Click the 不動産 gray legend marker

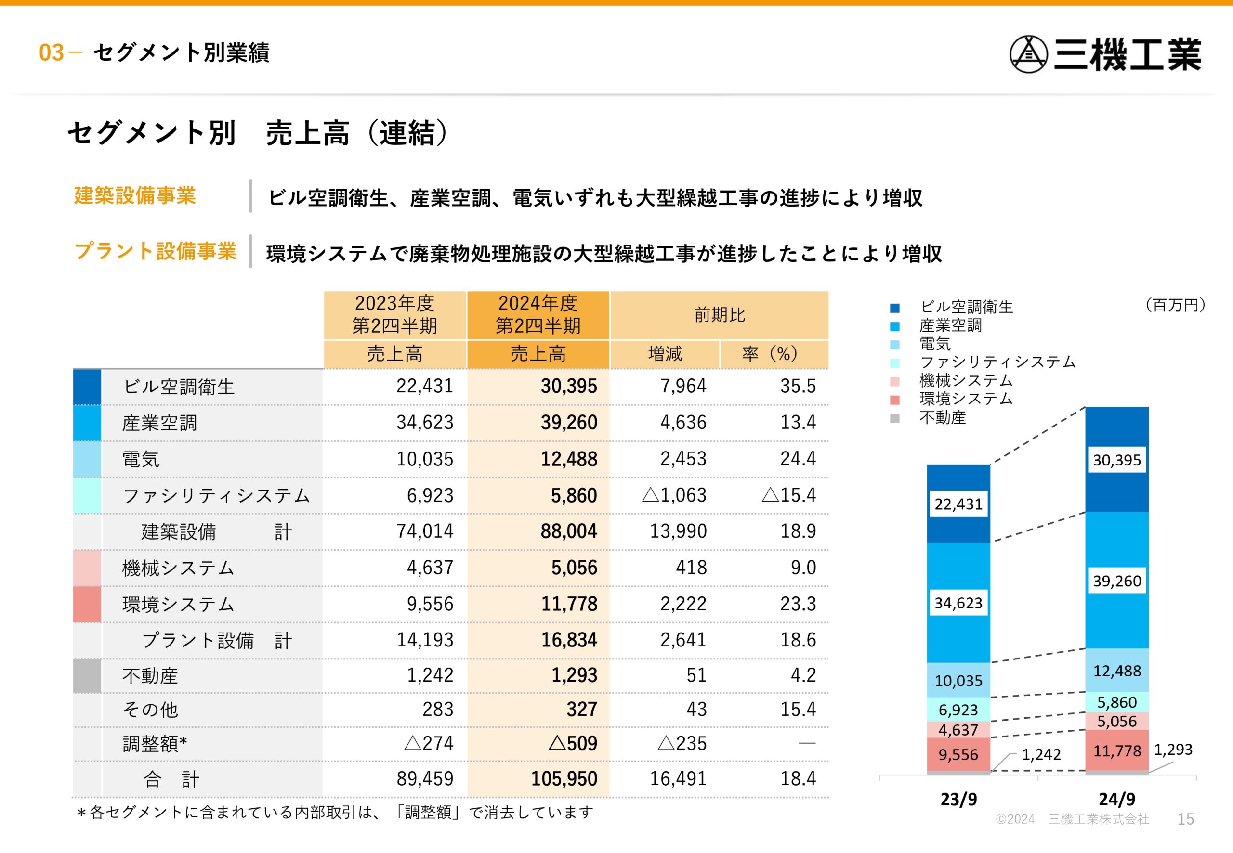[894, 418]
